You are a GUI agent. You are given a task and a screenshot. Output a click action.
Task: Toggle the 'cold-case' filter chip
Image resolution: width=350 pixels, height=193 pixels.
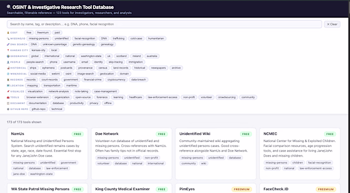tap(136, 38)
